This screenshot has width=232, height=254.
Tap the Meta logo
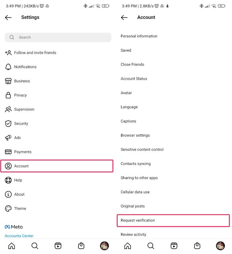click(x=14, y=227)
